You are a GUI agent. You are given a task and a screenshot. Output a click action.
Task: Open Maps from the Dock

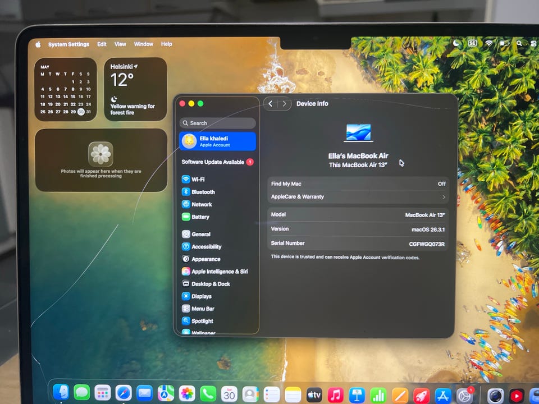click(166, 393)
